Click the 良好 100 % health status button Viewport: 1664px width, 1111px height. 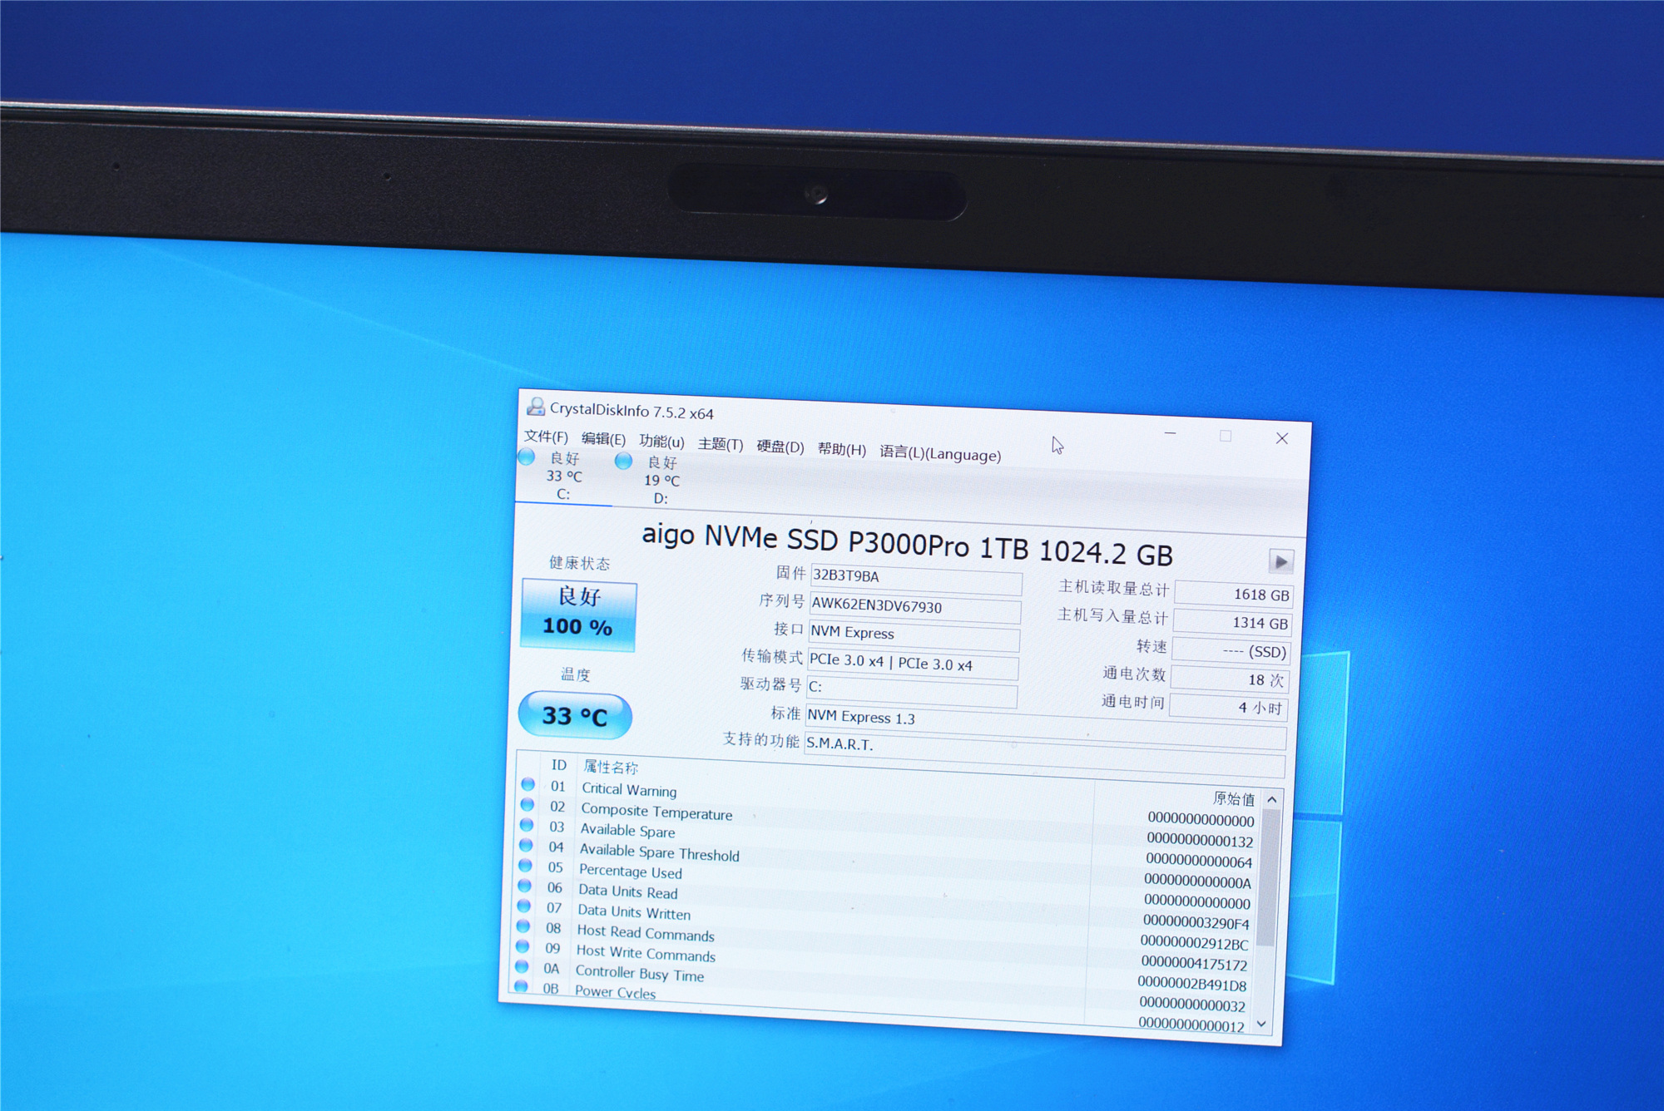point(578,614)
